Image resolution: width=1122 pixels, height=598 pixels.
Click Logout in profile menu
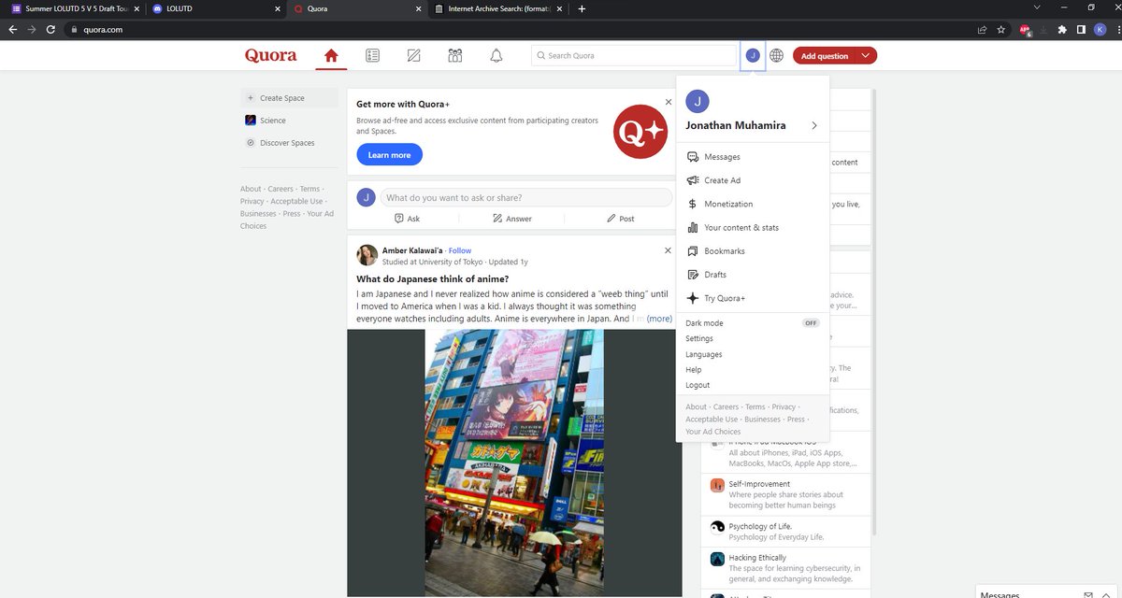click(698, 385)
